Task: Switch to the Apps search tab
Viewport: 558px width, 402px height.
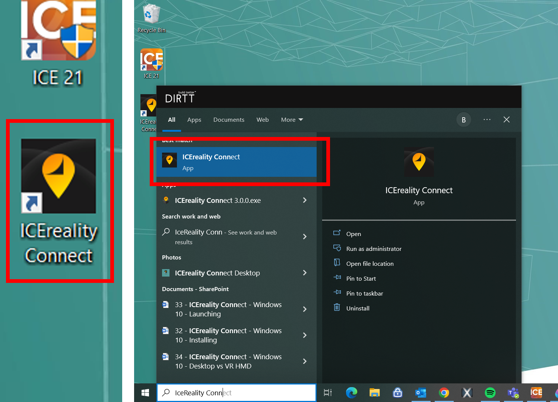Action: [194, 120]
